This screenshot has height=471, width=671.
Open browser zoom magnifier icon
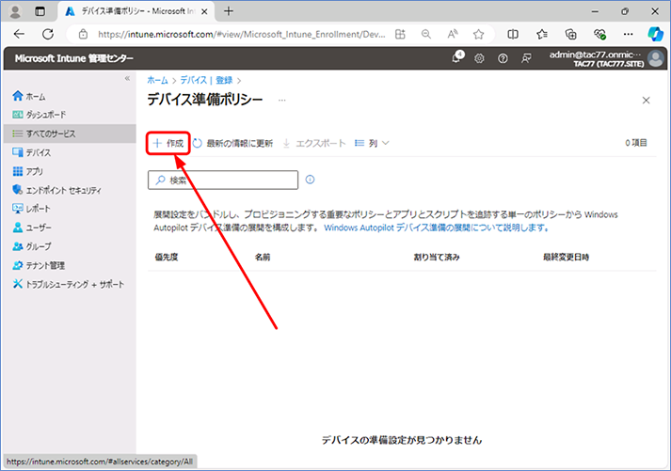425,34
